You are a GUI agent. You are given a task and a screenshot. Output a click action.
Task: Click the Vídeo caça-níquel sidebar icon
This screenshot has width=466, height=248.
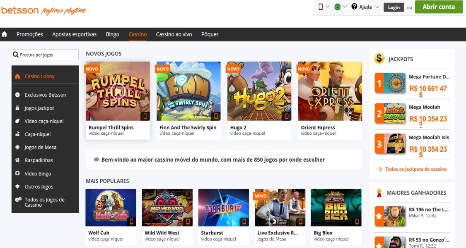pyautogui.click(x=17, y=121)
